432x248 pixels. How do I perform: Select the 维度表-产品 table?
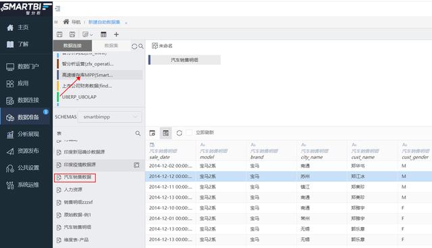point(76,240)
